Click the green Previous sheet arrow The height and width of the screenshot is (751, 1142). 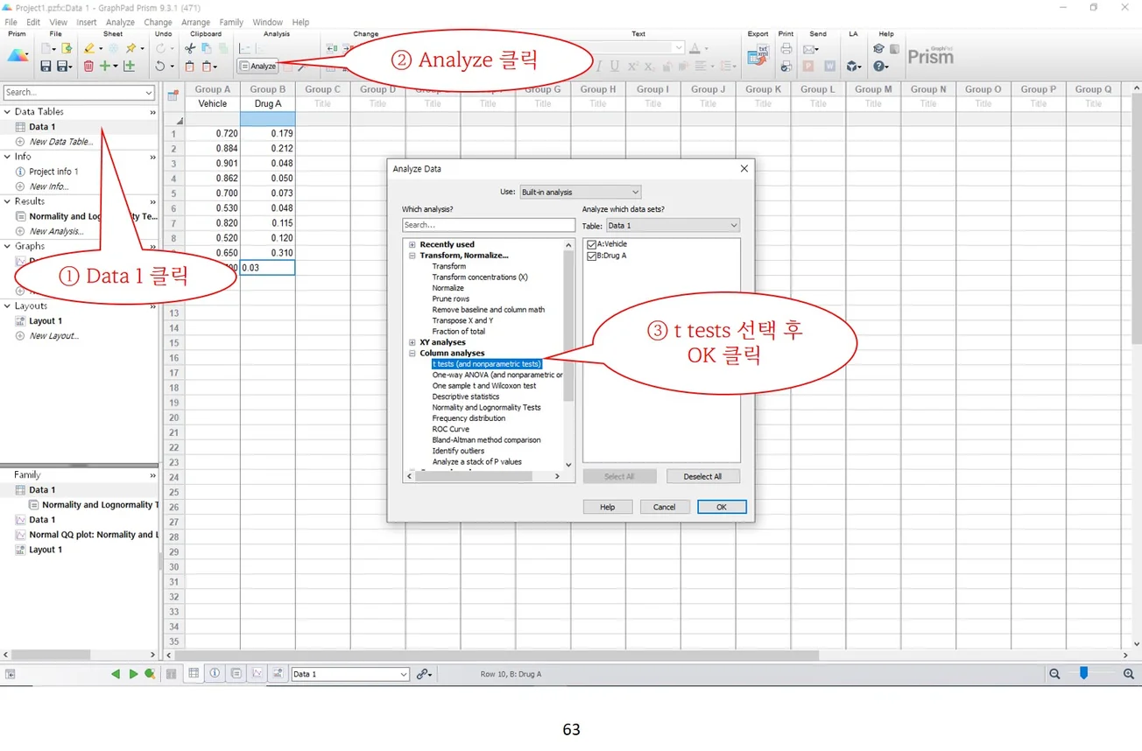tap(116, 674)
